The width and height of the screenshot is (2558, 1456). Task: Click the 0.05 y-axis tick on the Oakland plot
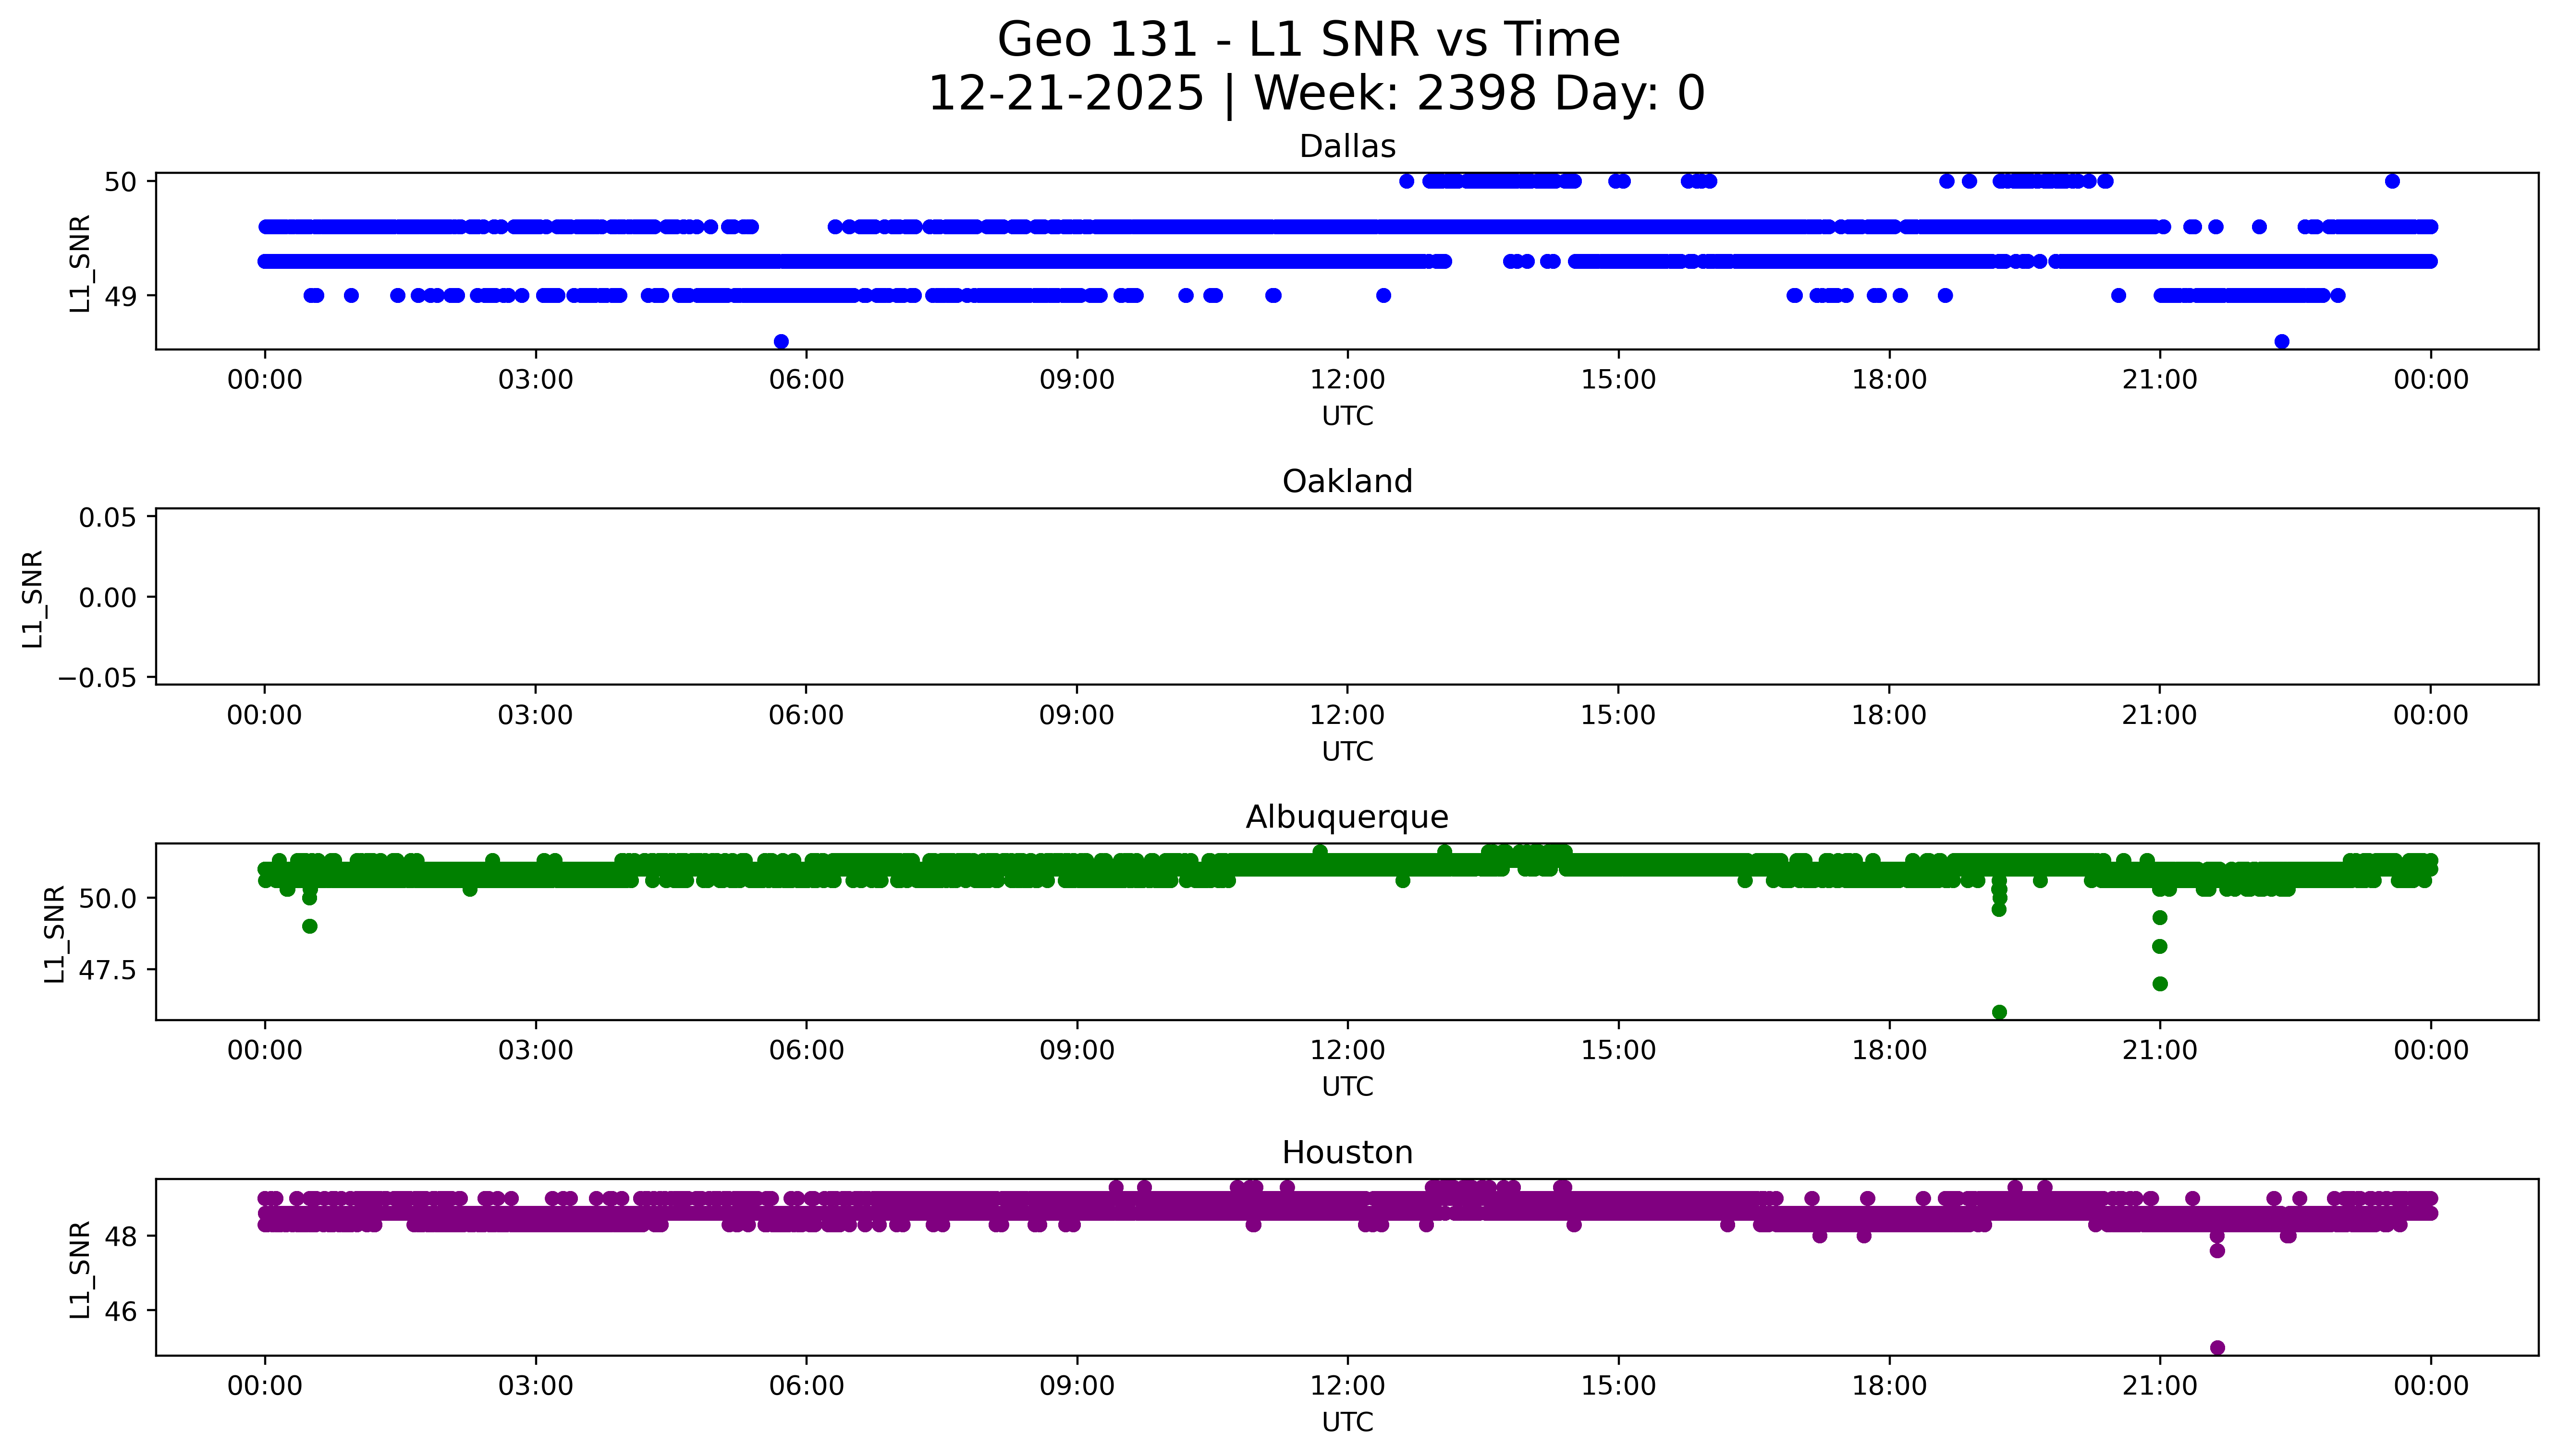[x=107, y=518]
